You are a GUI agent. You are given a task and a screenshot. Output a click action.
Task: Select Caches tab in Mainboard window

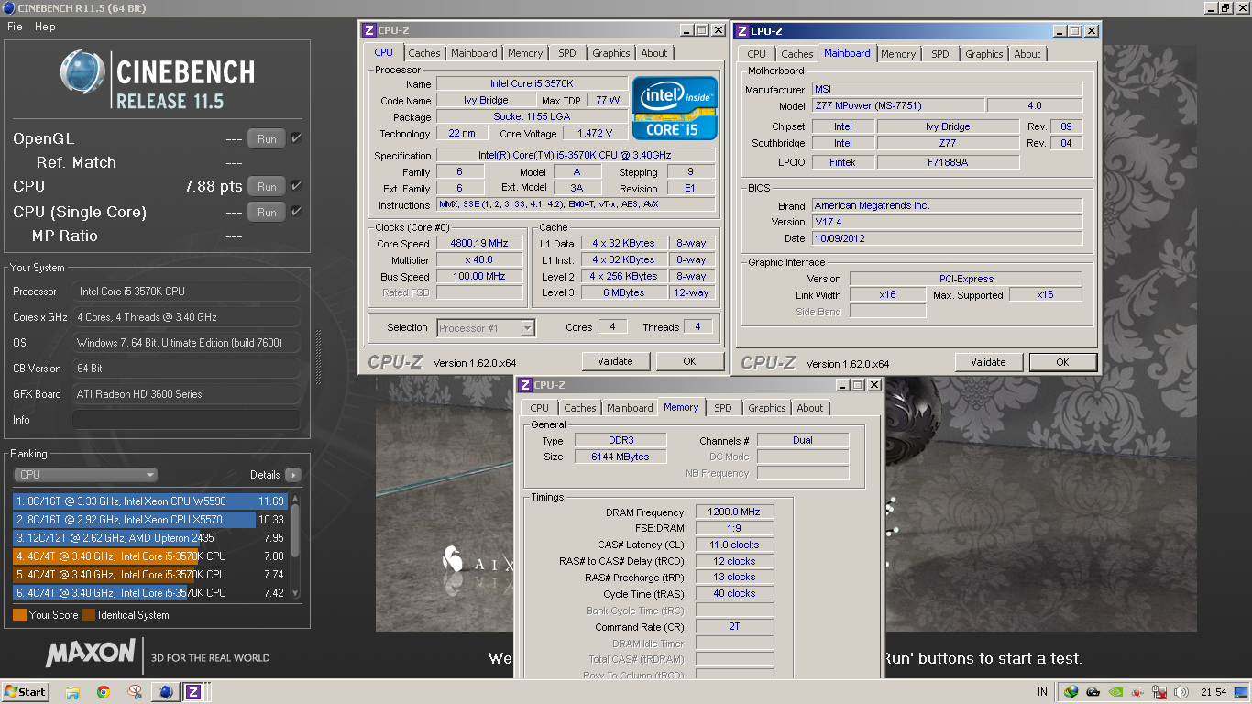796,54
